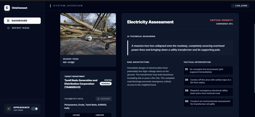Click the Telemetry Data label

(x=74, y=99)
